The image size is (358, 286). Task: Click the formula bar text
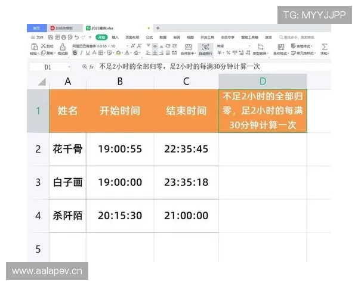(180, 66)
